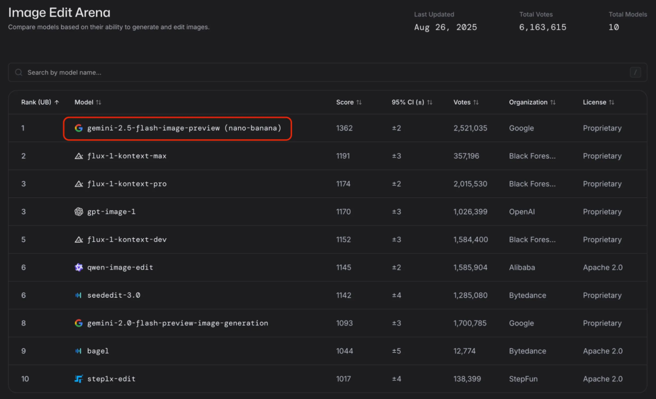The image size is (656, 399).
Task: Click the Bytedance icon next to seededit-3.0
Action: point(78,296)
